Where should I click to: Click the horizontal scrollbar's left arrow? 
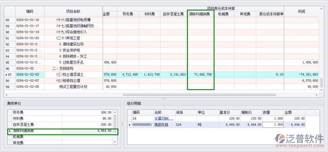coord(7,95)
